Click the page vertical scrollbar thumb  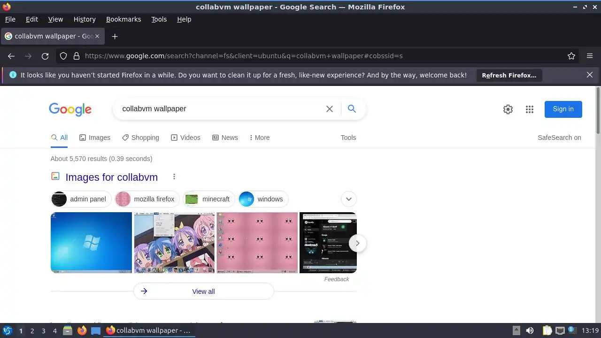click(x=598, y=110)
